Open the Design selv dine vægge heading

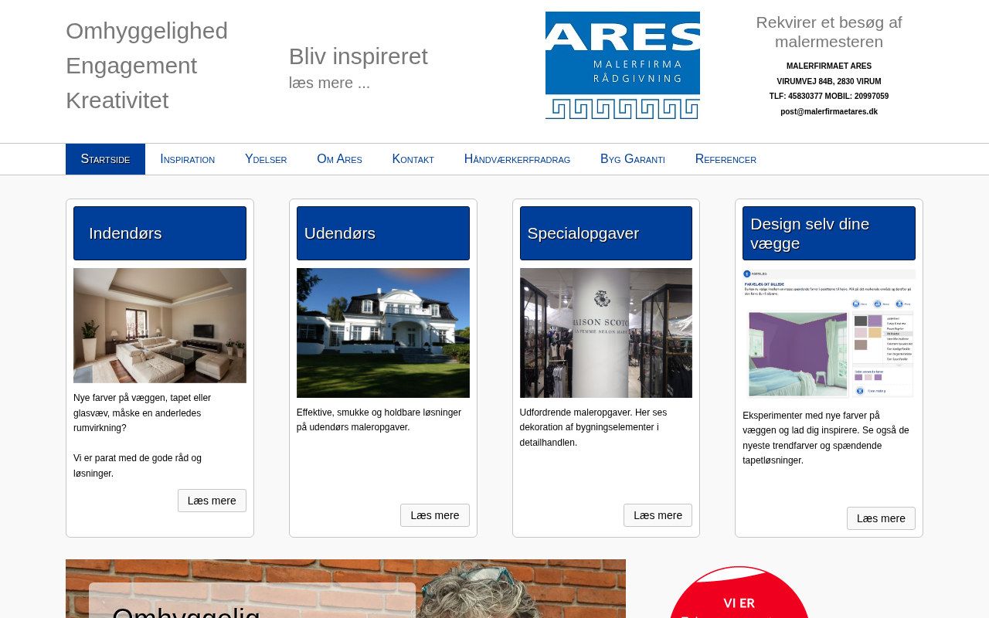pyautogui.click(x=829, y=233)
